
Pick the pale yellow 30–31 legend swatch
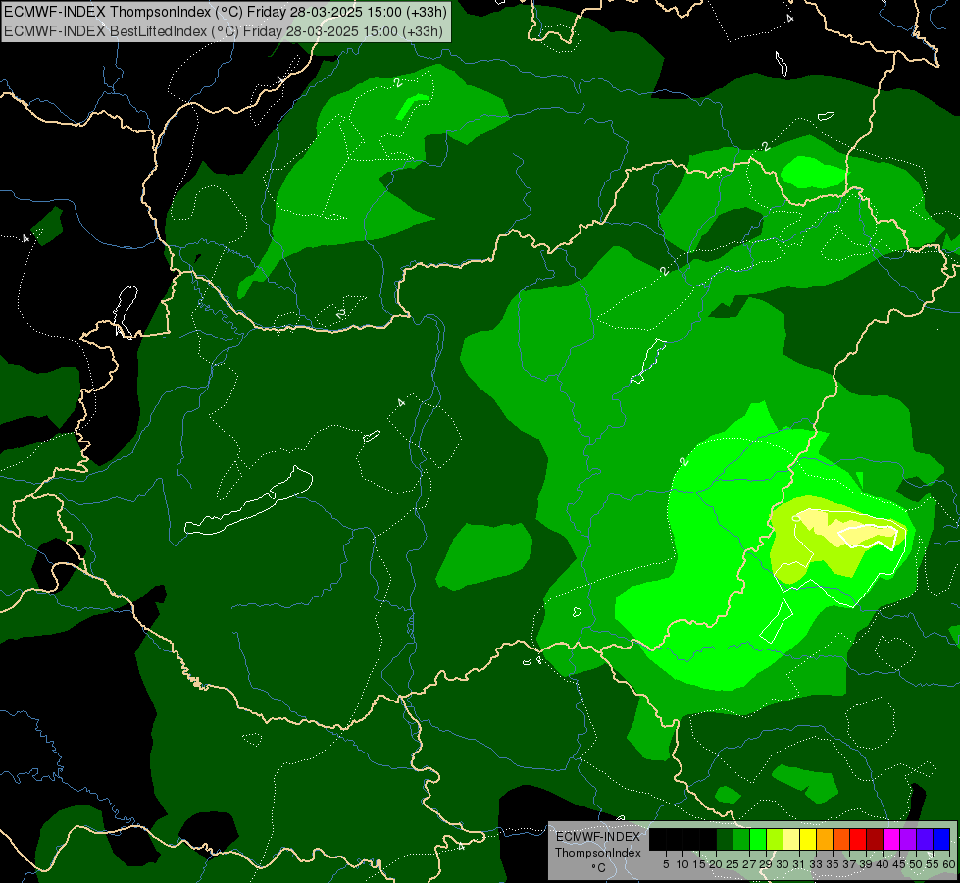point(791,839)
